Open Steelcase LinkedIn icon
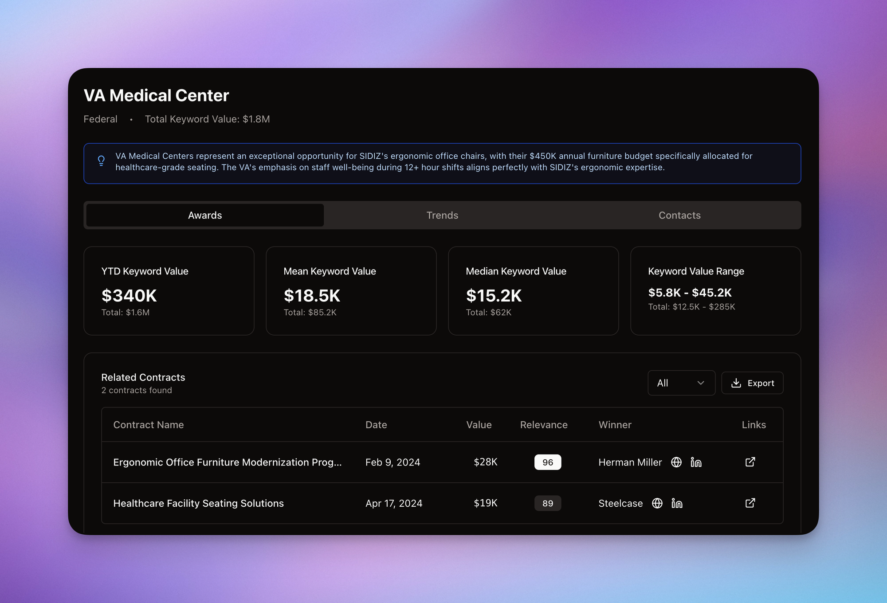The width and height of the screenshot is (887, 603). tap(677, 503)
